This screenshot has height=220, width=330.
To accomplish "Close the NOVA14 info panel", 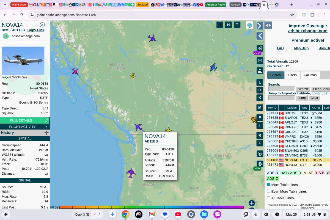I will 42,25.
